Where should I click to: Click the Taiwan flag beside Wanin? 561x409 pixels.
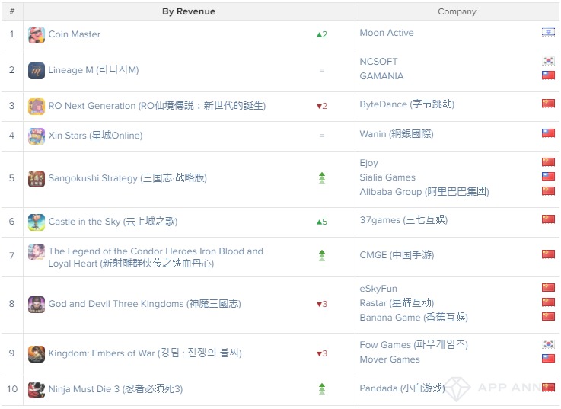tap(548, 133)
